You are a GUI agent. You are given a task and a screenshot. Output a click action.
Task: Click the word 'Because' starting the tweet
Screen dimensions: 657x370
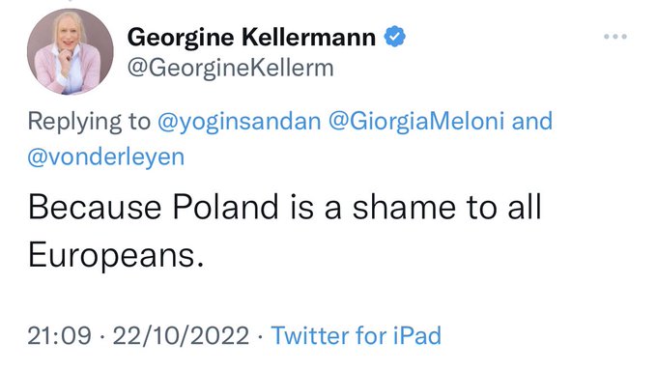click(95, 207)
